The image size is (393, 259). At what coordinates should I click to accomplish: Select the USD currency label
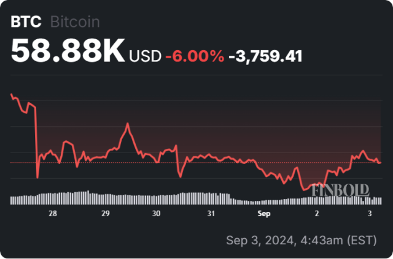(145, 56)
